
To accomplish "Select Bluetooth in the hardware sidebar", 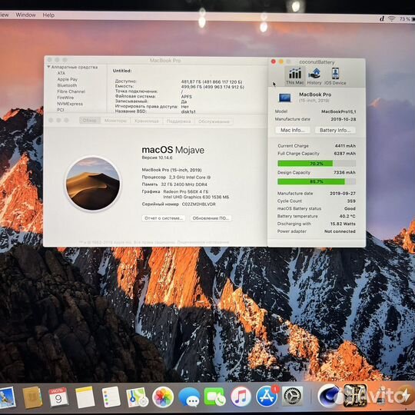I will [x=67, y=85].
